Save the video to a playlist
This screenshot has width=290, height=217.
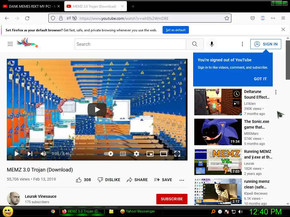163,180
